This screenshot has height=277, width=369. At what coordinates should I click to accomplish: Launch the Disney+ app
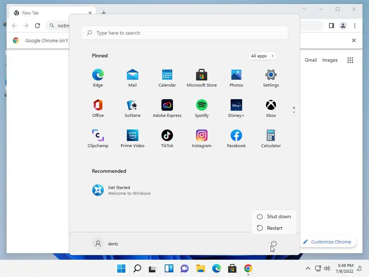pos(236,108)
